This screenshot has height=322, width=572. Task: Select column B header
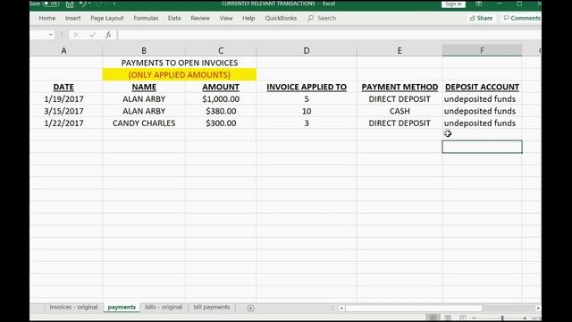tap(144, 50)
